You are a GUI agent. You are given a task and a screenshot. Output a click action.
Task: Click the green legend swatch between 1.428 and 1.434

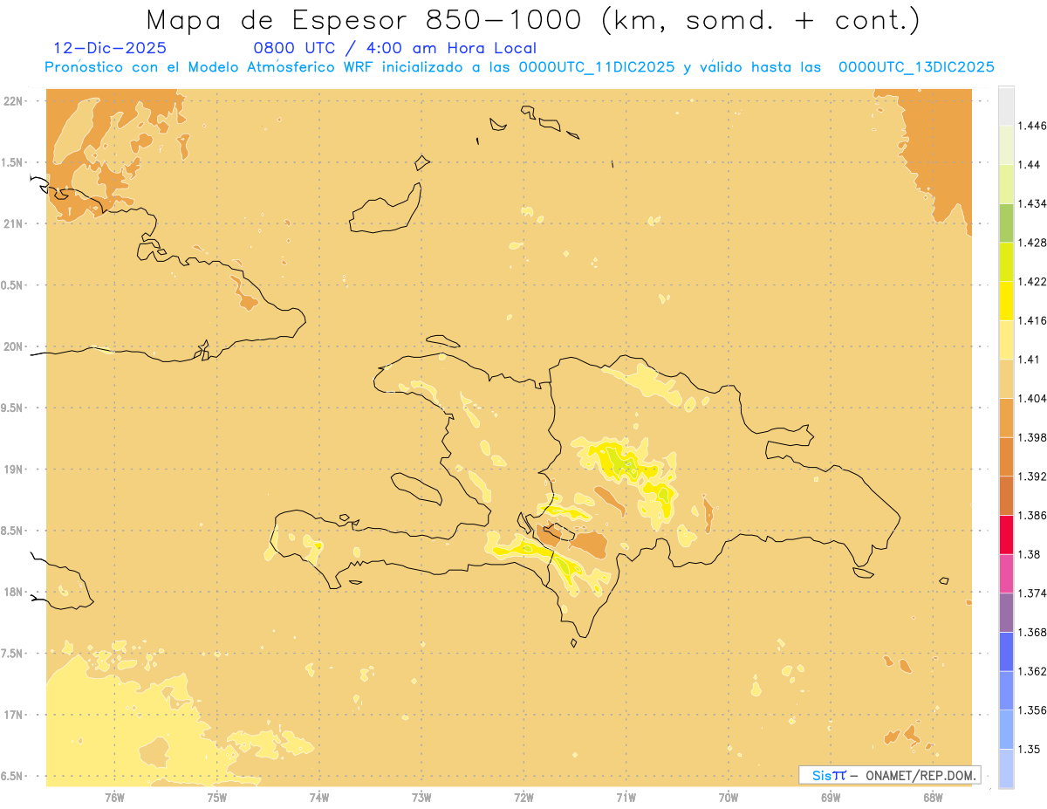(1007, 223)
